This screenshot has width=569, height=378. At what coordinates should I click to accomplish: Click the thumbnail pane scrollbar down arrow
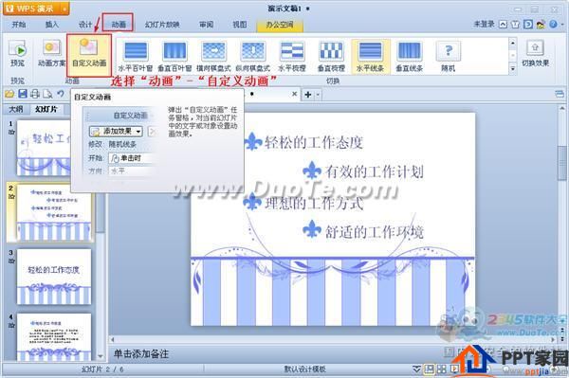[101, 356]
